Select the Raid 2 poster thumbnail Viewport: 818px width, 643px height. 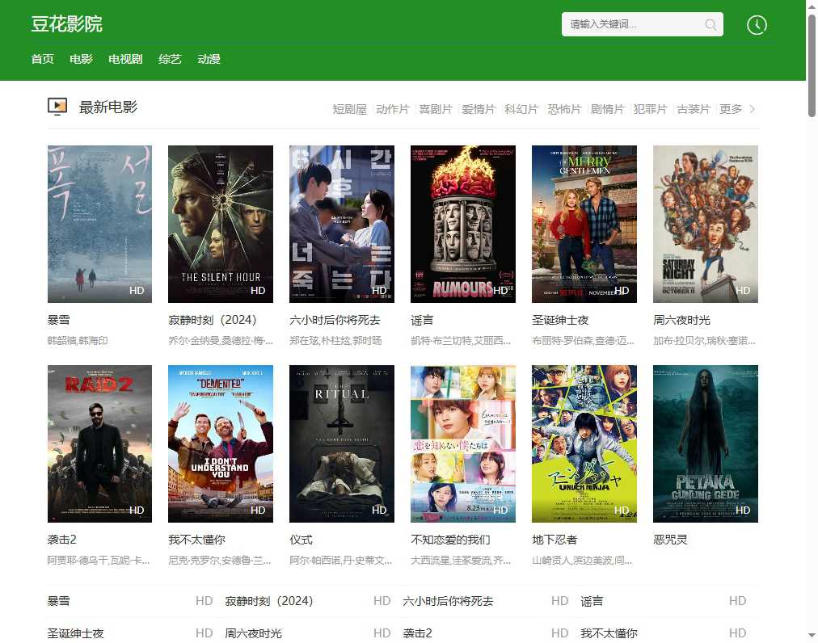tap(99, 443)
